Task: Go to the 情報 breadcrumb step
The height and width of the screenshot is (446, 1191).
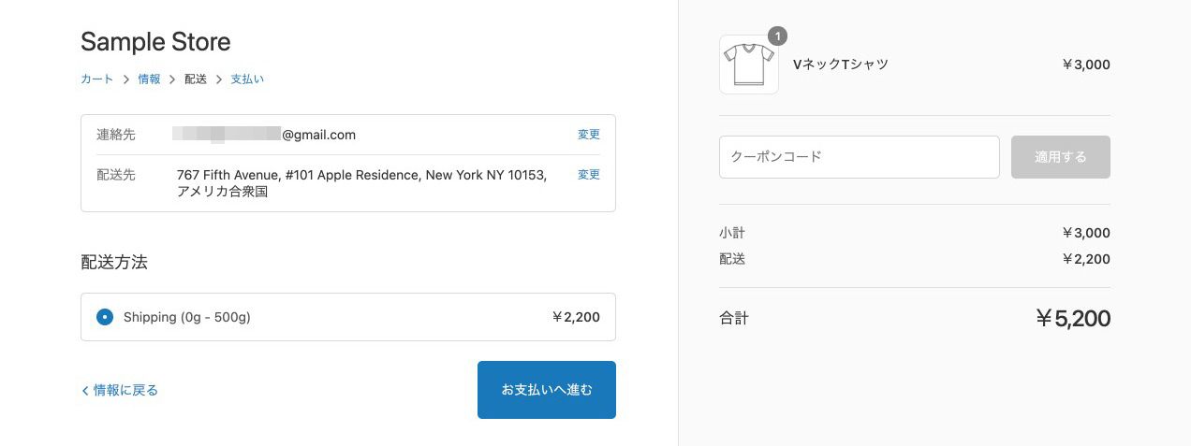Action: (149, 79)
